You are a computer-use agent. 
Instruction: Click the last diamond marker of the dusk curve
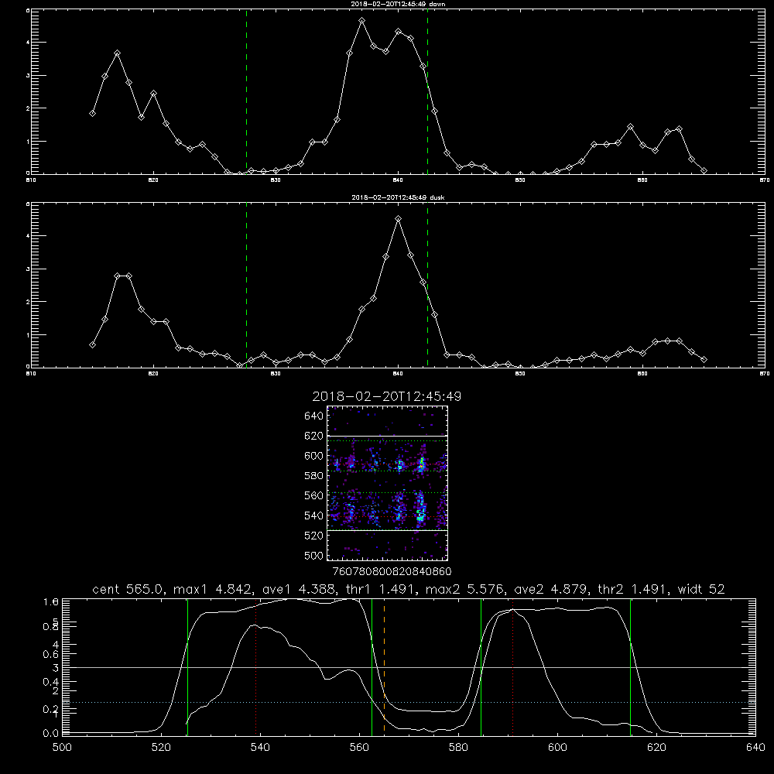point(704,360)
